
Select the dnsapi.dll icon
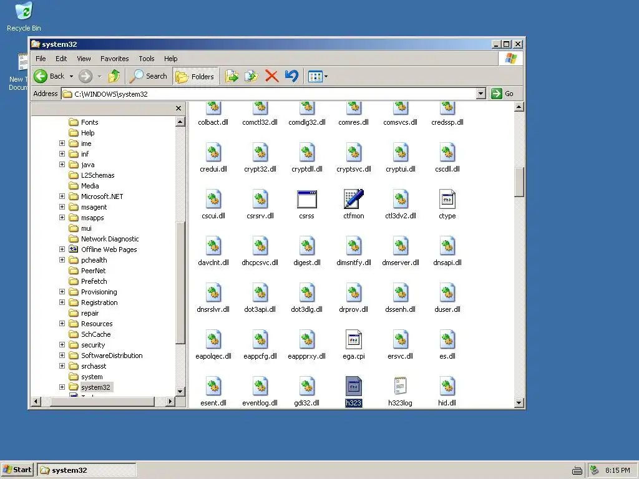pyautogui.click(x=447, y=246)
